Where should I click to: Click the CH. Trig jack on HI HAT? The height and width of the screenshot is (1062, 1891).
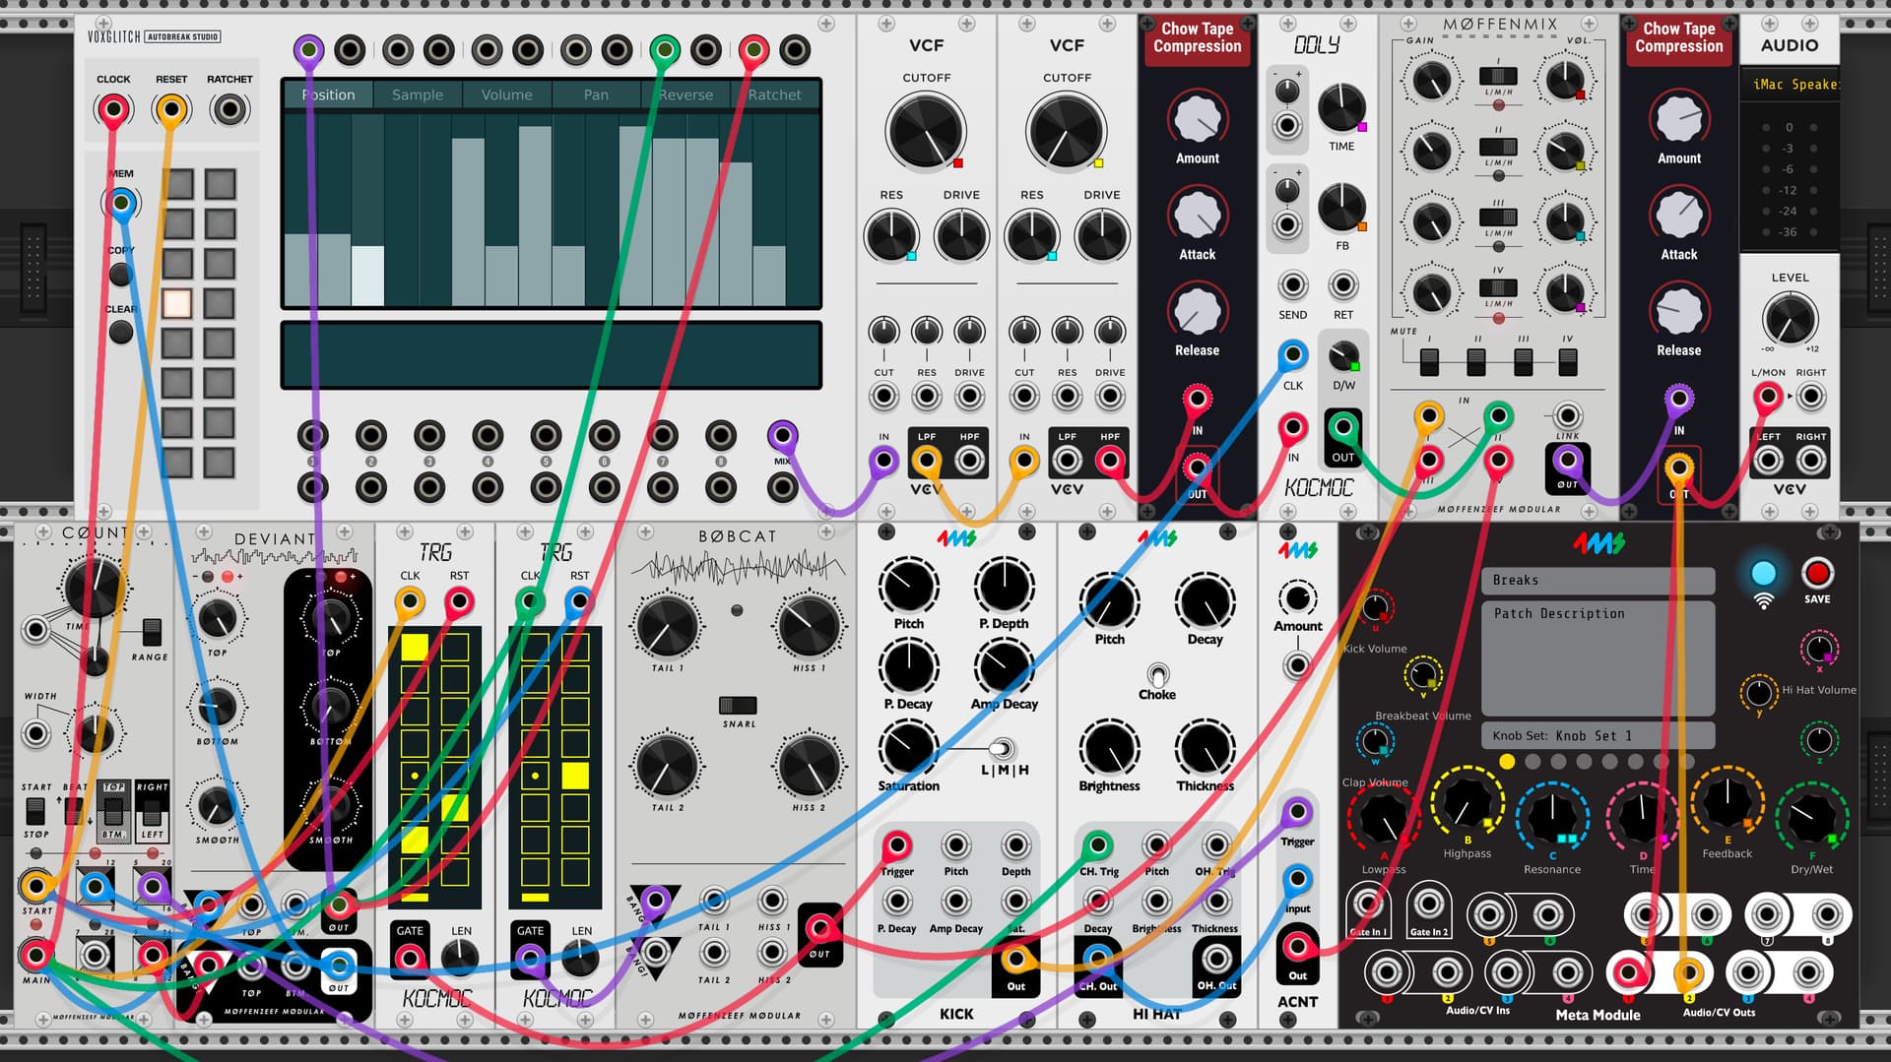click(x=1098, y=845)
